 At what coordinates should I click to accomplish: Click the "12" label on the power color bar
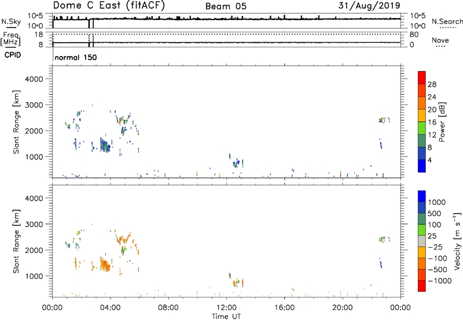pyautogui.click(x=432, y=135)
